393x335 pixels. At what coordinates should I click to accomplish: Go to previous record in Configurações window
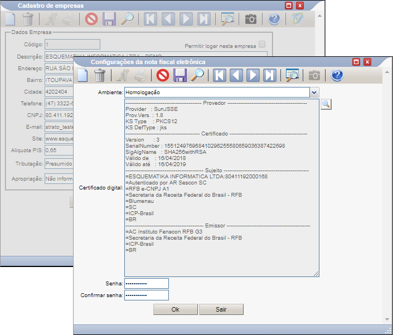[x=236, y=75]
